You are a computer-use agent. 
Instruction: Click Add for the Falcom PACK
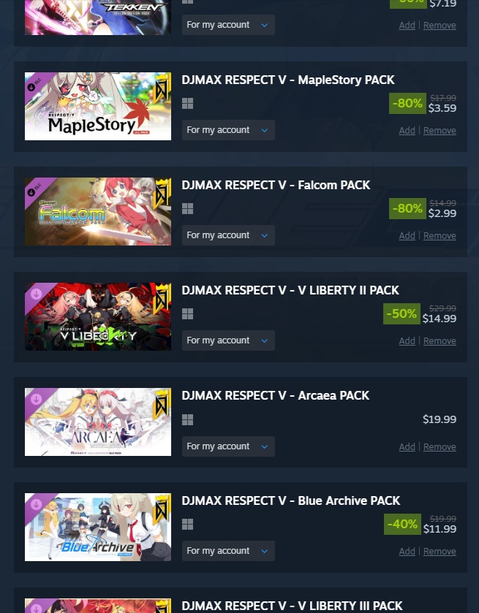tap(407, 236)
